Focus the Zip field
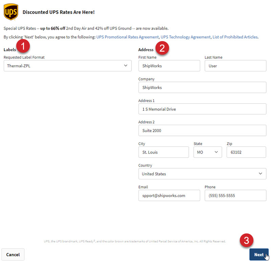 coord(246,152)
